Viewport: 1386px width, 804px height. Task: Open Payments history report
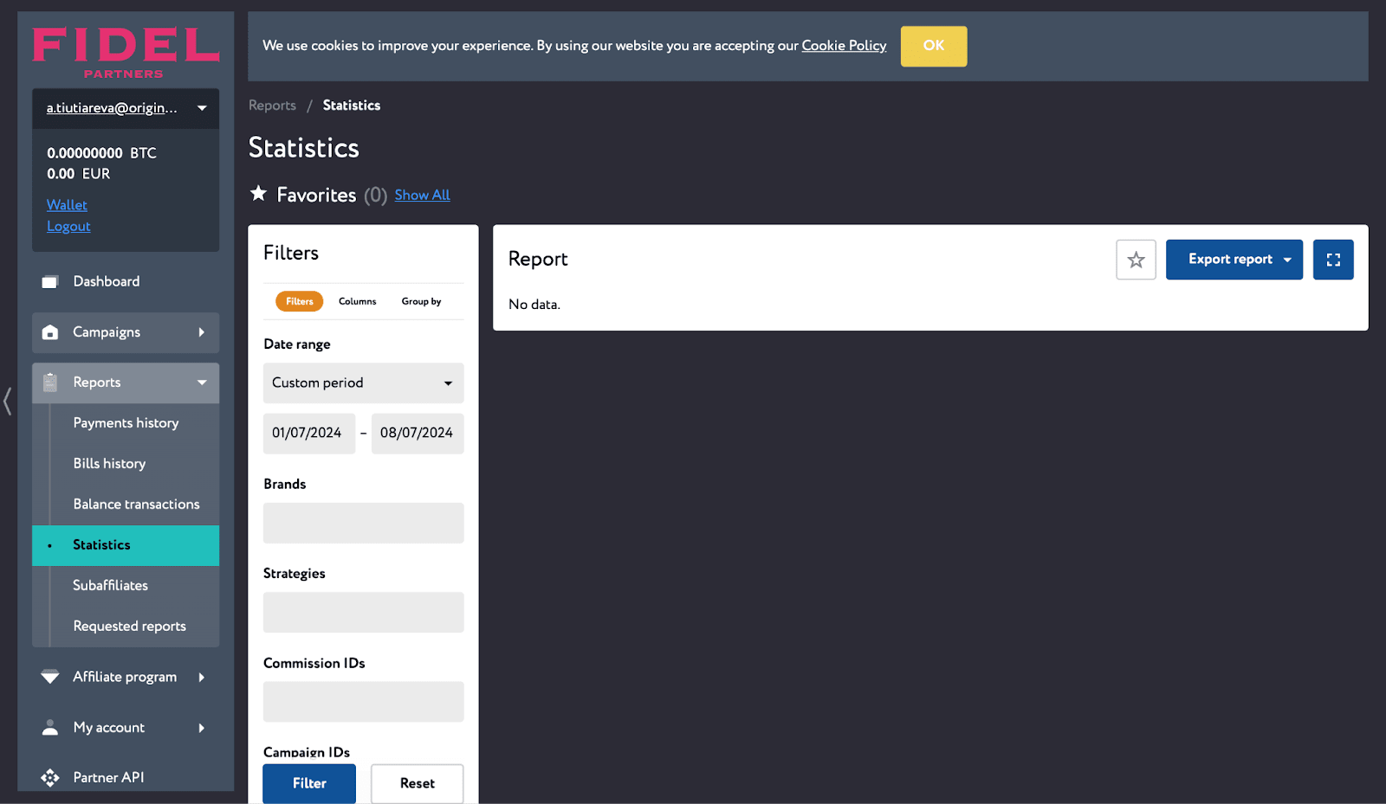126,423
